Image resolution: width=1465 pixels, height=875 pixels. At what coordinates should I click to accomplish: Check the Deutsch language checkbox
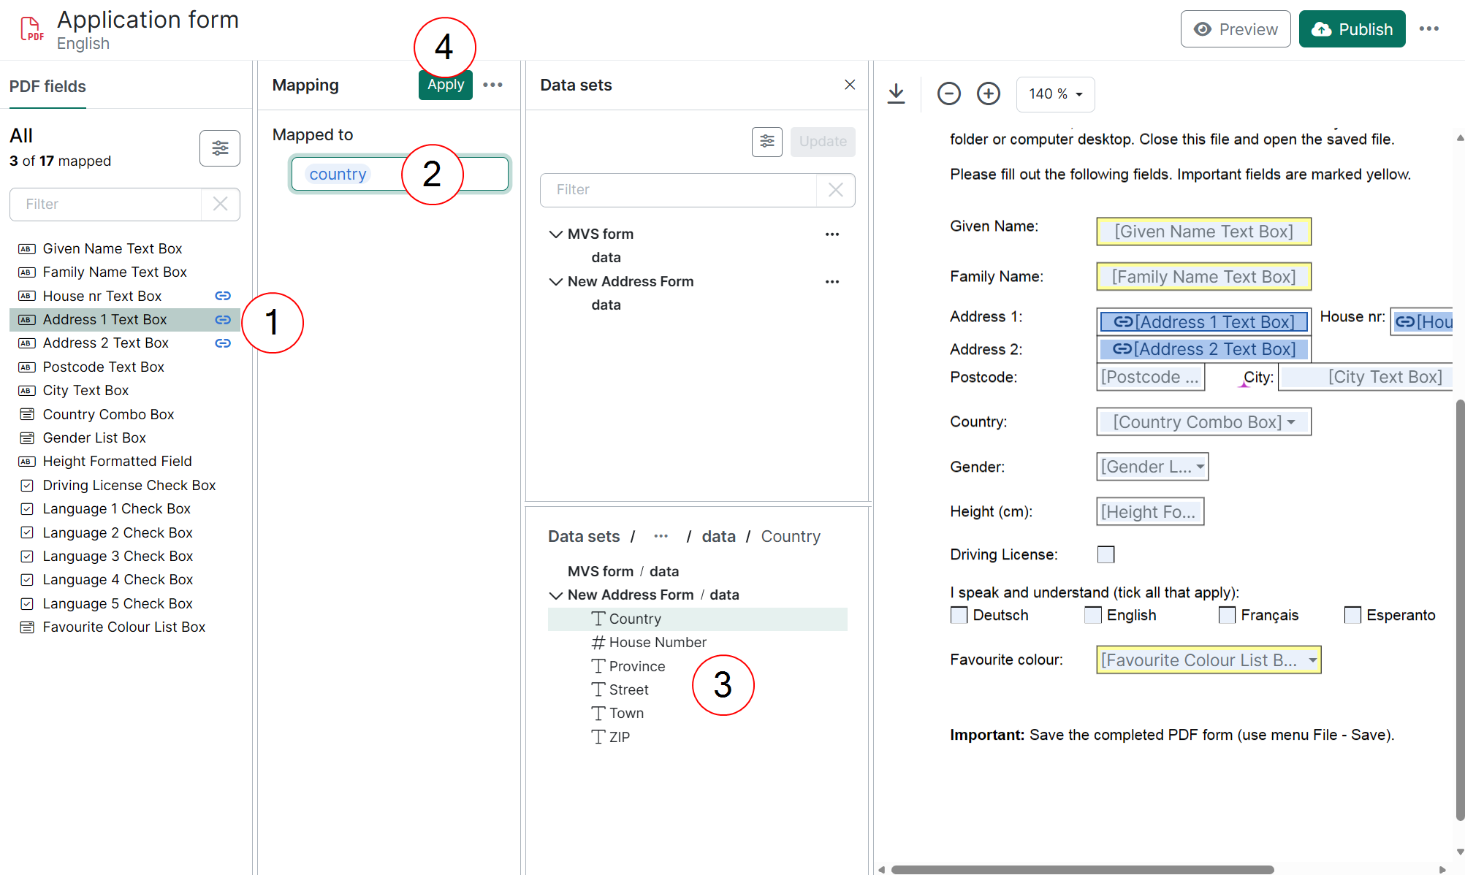point(959,615)
